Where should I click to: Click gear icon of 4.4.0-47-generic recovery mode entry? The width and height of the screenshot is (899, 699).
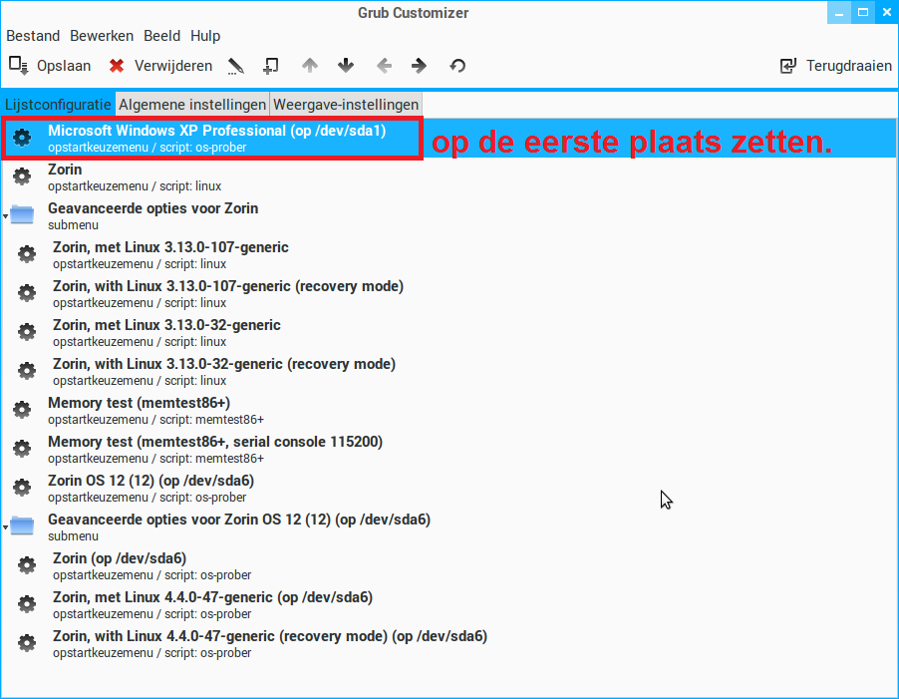click(27, 643)
